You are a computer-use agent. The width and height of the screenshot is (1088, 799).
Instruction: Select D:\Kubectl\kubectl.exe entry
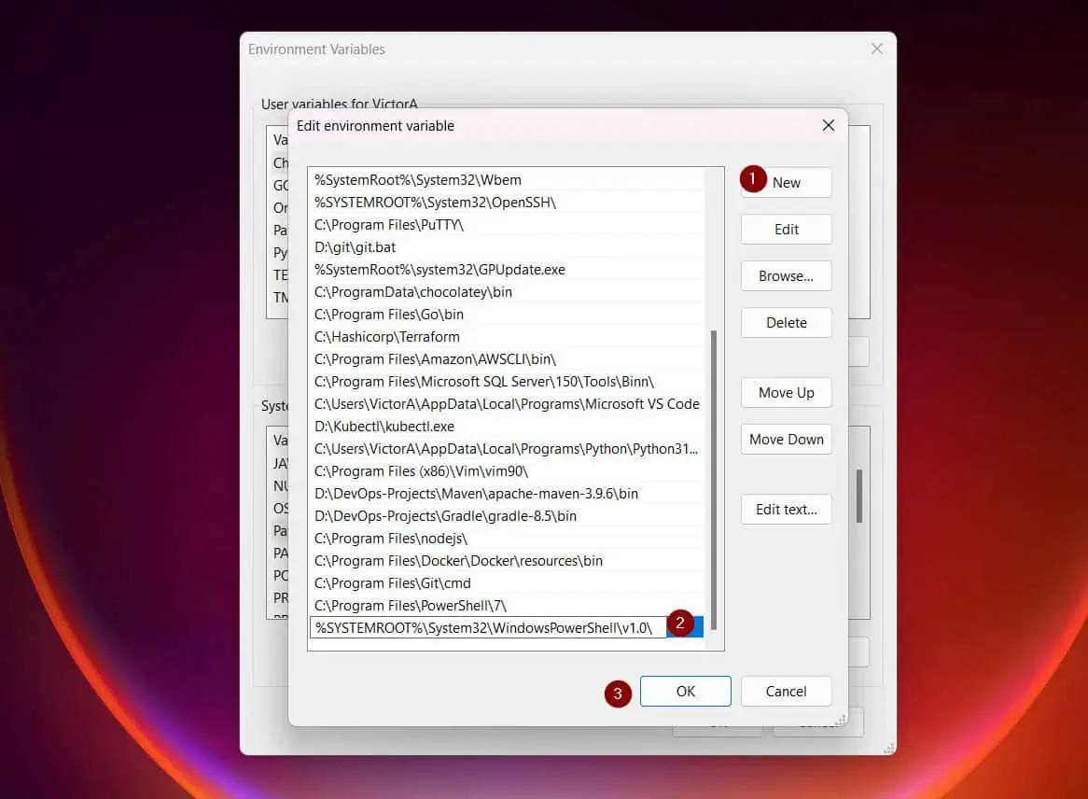point(507,427)
